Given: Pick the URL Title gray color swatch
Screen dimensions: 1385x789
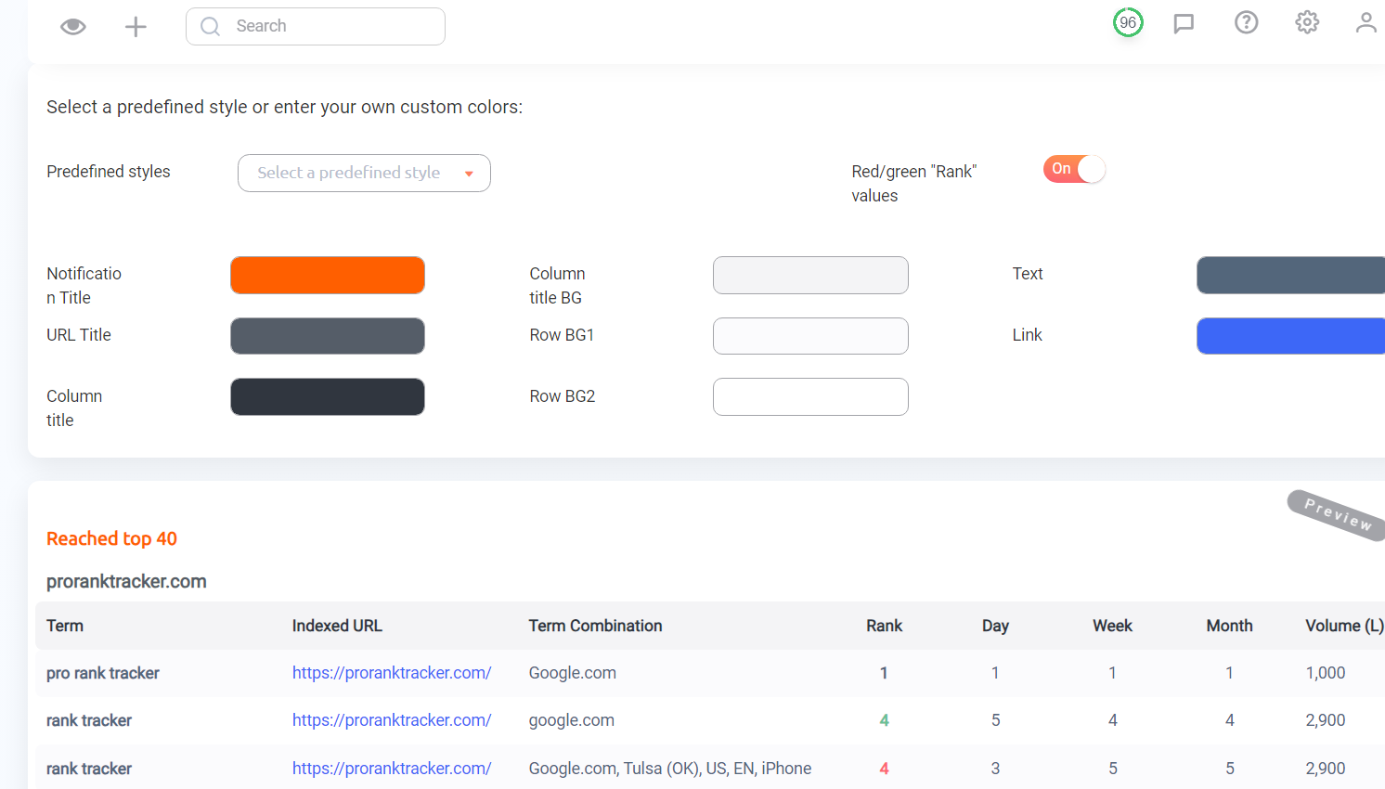Looking at the screenshot, I should (x=328, y=336).
